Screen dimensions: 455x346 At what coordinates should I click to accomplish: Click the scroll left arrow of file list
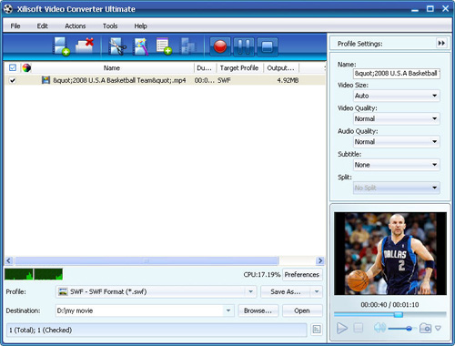coord(8,260)
